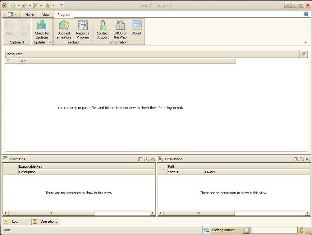This screenshot has height=235, width=312.
Task: Click the window resize grip in corner
Action: pos(309,231)
